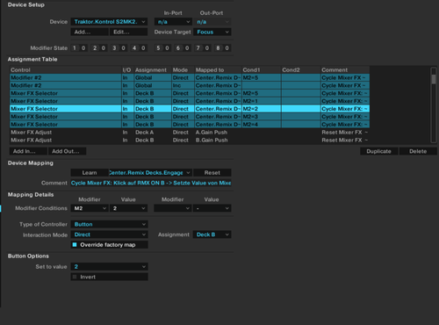Open the second modifier Value dropdown showing dash

212,208
